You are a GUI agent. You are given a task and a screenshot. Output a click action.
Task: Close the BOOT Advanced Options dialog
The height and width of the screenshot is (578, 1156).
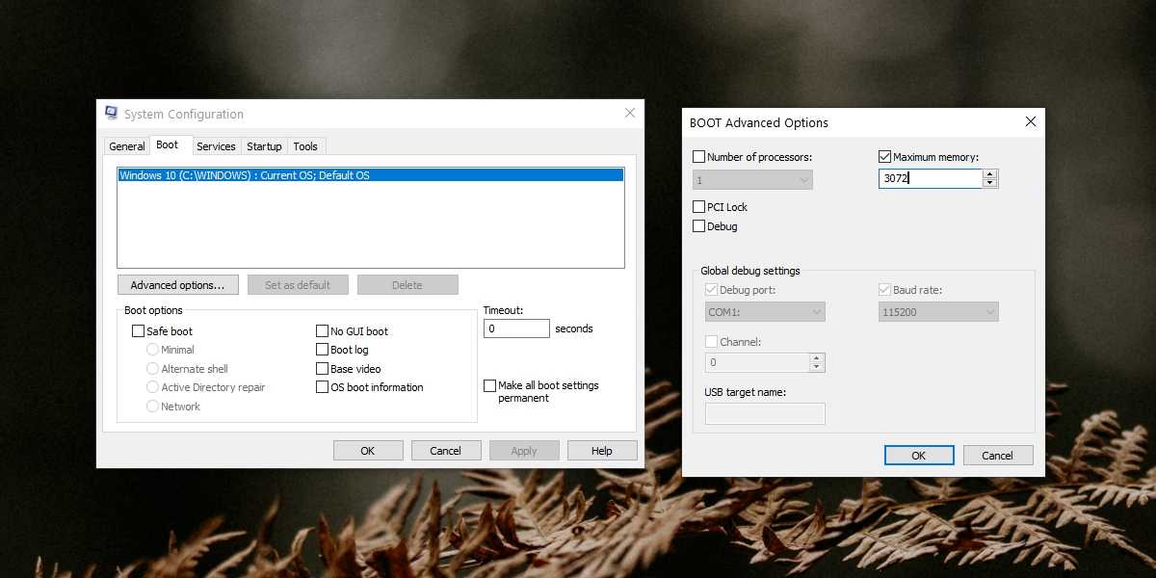click(x=1030, y=122)
